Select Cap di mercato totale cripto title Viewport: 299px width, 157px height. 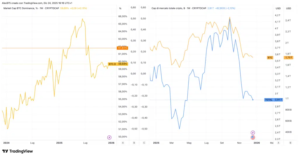[172, 8]
